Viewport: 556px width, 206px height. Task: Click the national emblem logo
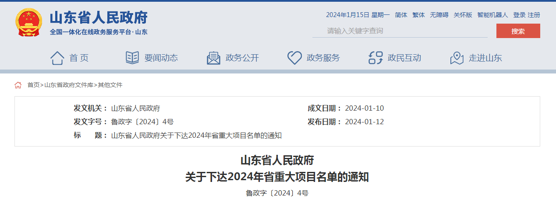pyautogui.click(x=29, y=23)
